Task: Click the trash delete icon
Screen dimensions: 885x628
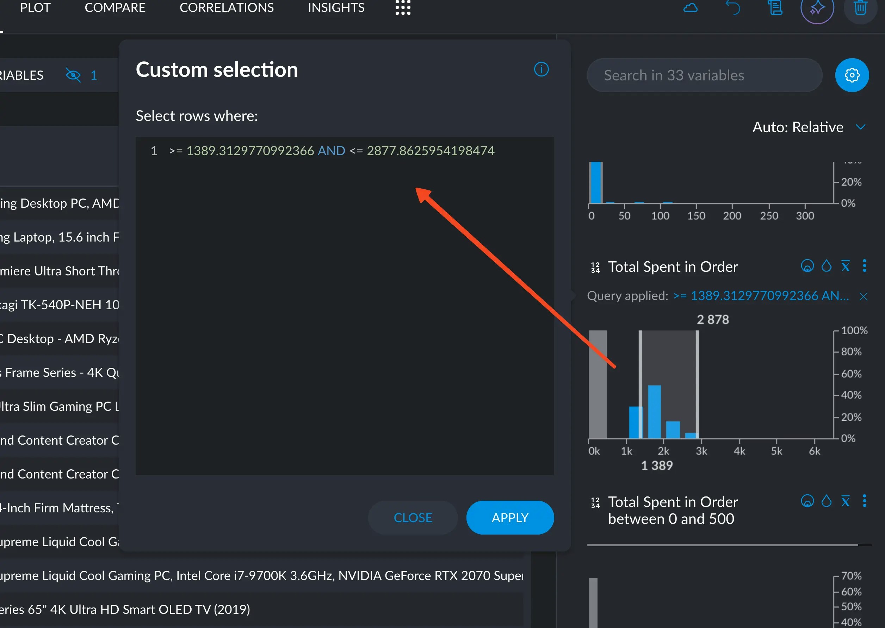Action: [860, 8]
